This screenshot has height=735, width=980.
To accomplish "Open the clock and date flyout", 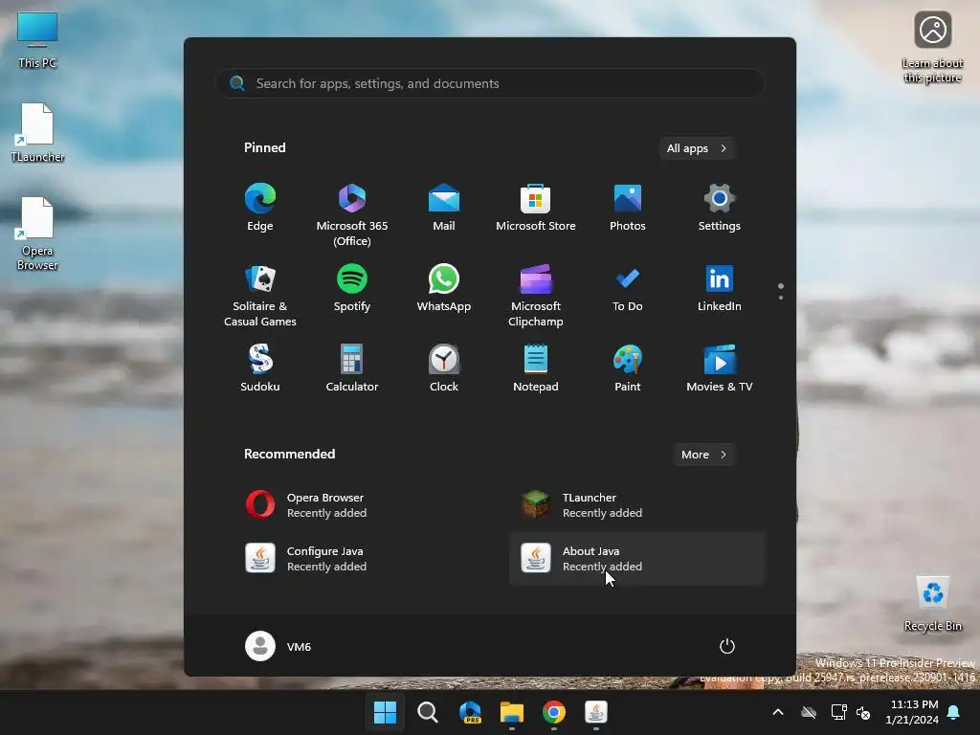I will (x=912, y=712).
